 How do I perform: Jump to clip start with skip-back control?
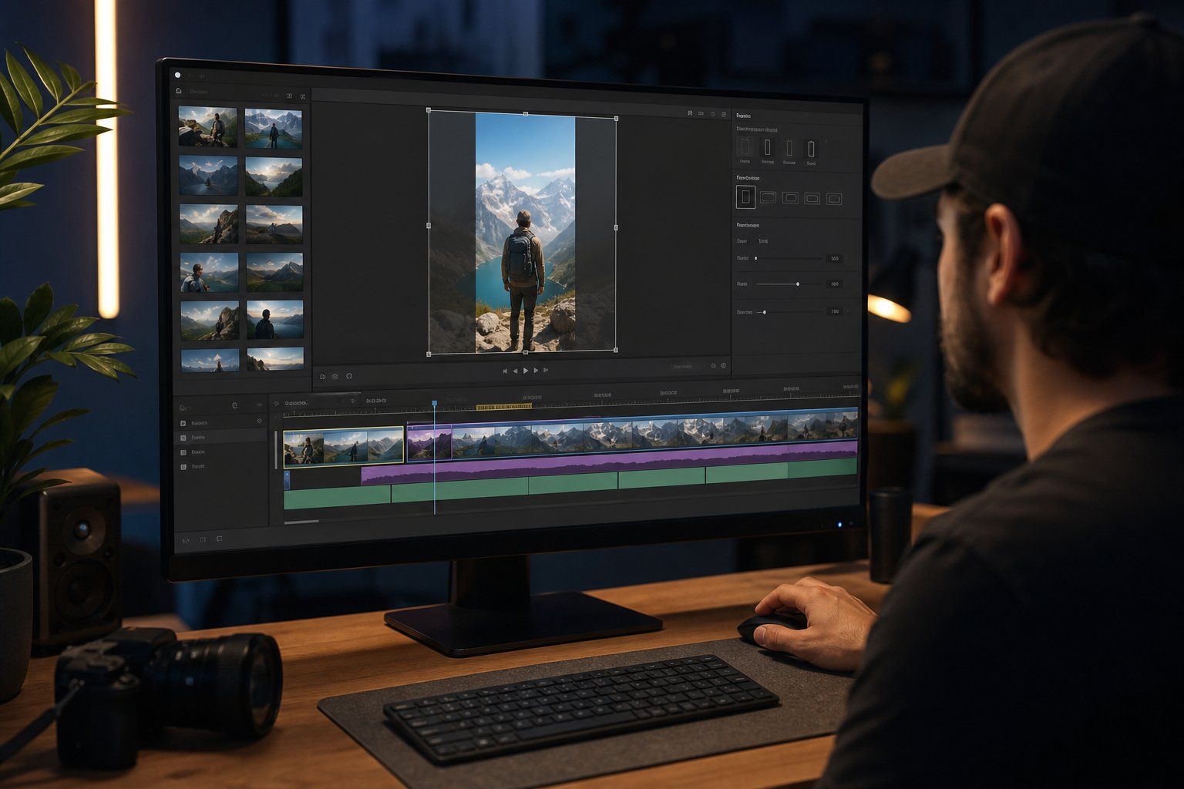pos(506,371)
